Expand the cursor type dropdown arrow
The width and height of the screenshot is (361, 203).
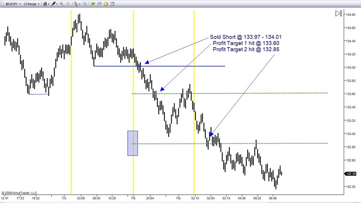[x=80, y=4]
